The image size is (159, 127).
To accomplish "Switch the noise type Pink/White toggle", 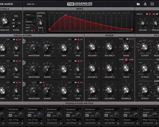I will tap(126, 39).
